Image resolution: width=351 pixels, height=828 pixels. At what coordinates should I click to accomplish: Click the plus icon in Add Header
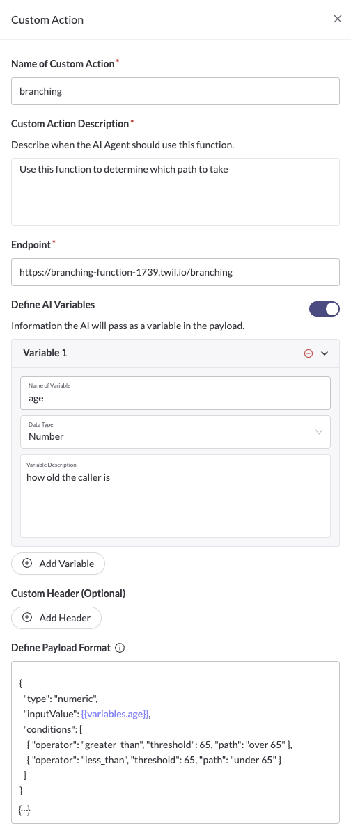tap(26, 618)
